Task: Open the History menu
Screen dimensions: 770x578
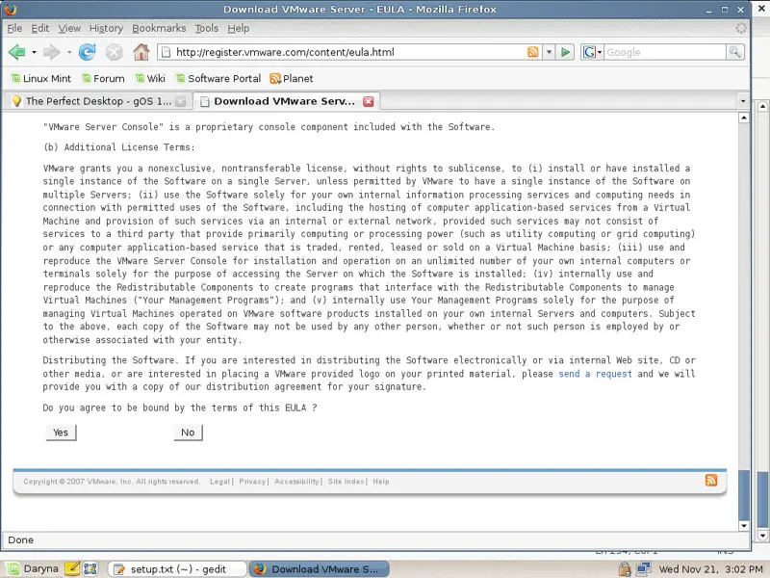Action: (106, 29)
